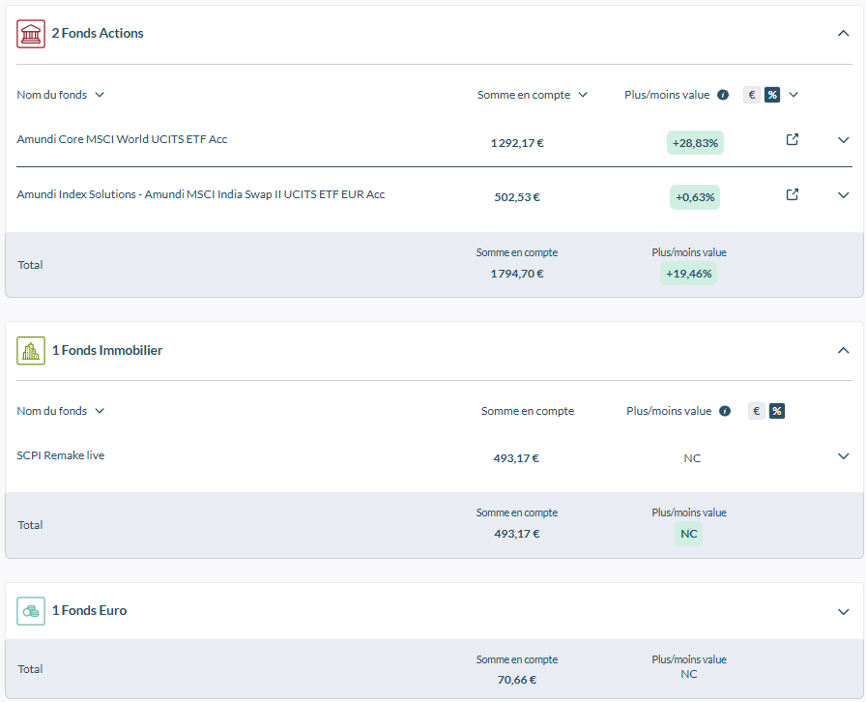Click the Fonds Immobilier building icon
Viewport: 866px width, 702px height.
click(x=31, y=350)
